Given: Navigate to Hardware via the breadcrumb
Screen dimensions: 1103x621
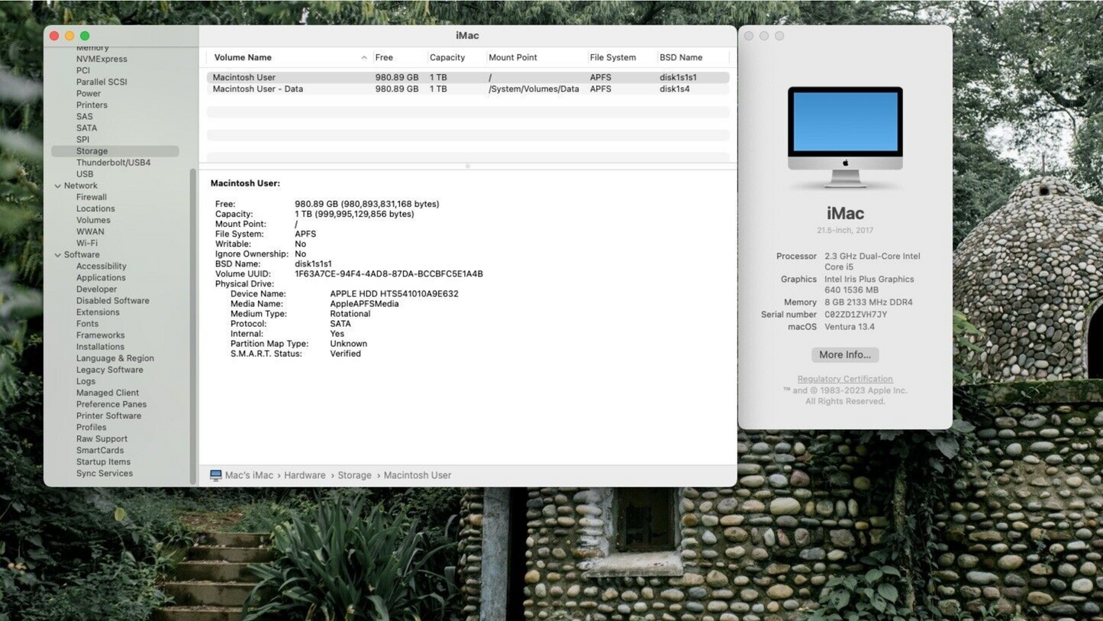Looking at the screenshot, I should [304, 474].
